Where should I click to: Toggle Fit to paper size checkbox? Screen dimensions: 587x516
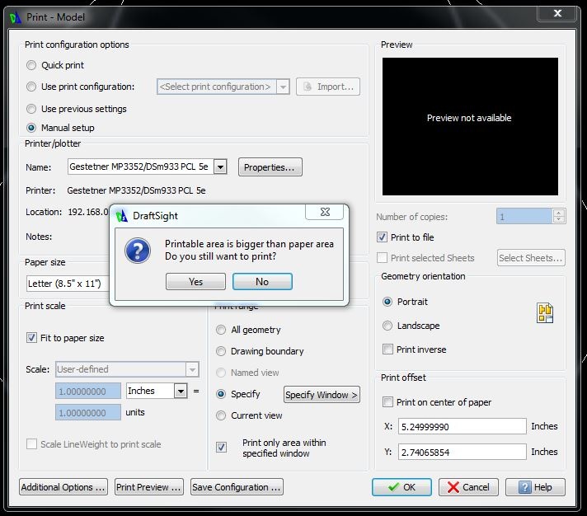pyautogui.click(x=31, y=338)
